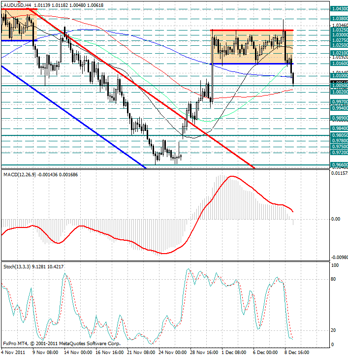Select the 1.0160 price level label
Image resolution: width=348 pixels, height=356 pixels.
tap(339, 64)
